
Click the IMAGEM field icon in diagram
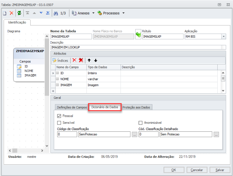click(x=19, y=76)
